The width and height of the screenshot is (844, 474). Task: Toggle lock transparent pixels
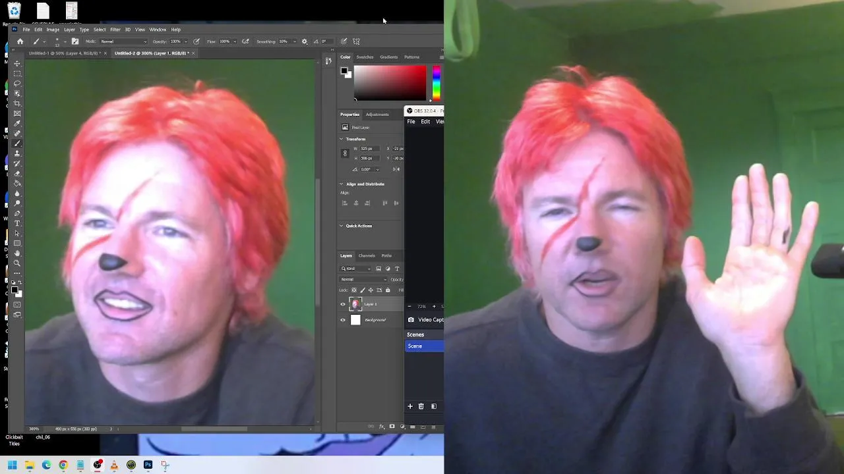click(354, 290)
